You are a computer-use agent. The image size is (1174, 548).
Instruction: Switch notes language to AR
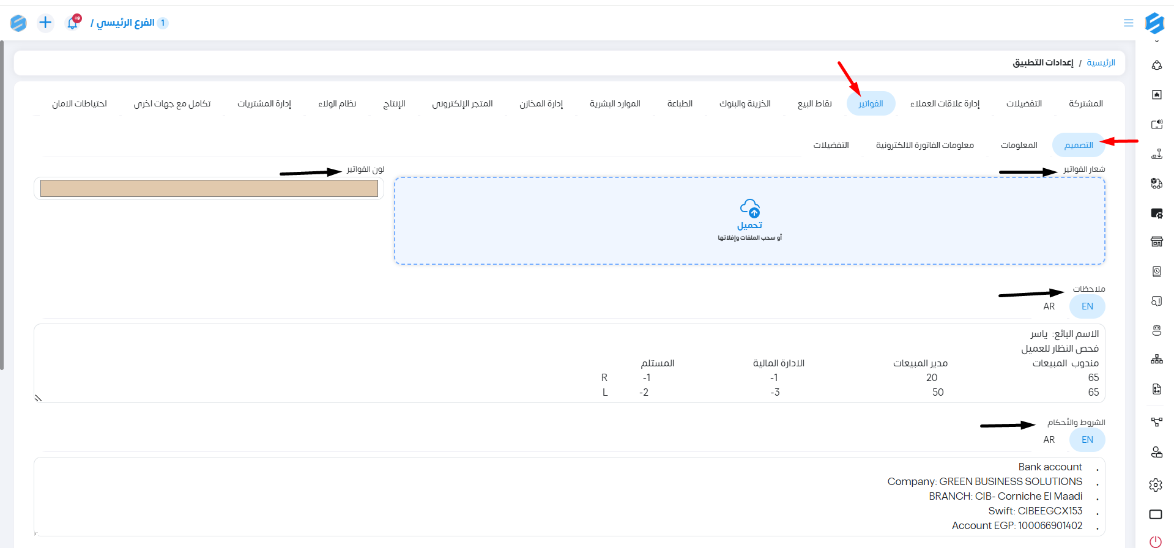point(1049,306)
